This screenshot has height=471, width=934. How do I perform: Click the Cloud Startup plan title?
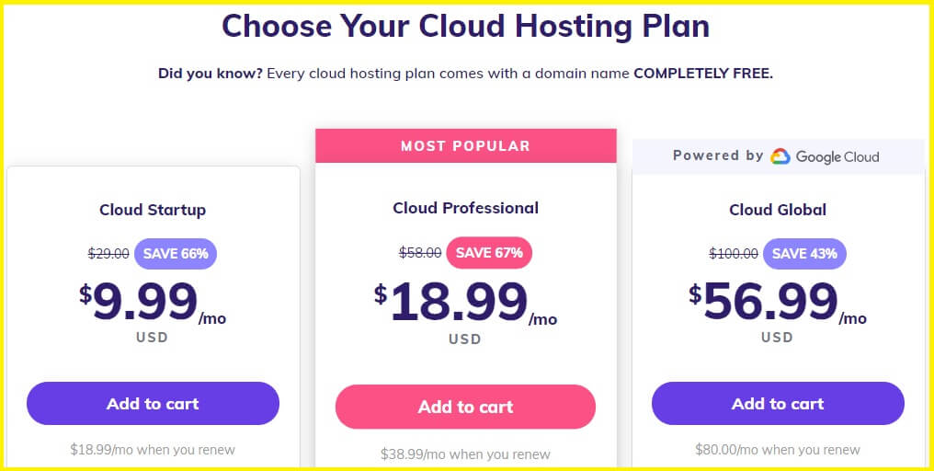tap(153, 210)
